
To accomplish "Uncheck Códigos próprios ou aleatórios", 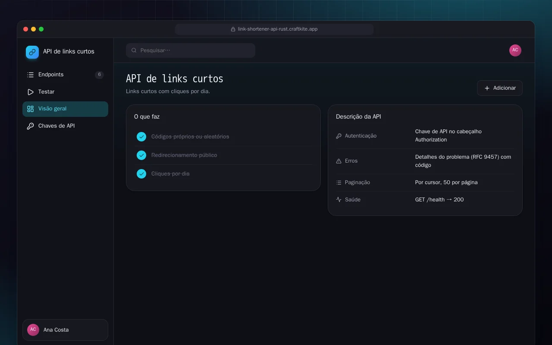I will pos(141,137).
